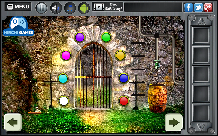Click the magenta circle button
Viewport: 218px width, 136px height.
pos(66,55)
